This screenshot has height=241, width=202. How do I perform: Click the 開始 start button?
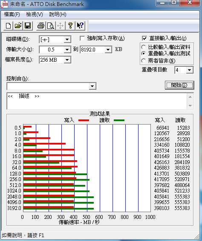click(179, 85)
